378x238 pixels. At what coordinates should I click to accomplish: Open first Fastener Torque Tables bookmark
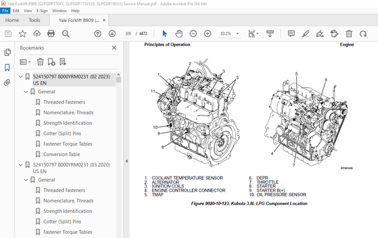[x=68, y=144]
